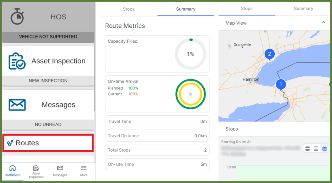Viewport: 332px width, 183px height.
Task: Select map marker number 2
Action: [269, 54]
